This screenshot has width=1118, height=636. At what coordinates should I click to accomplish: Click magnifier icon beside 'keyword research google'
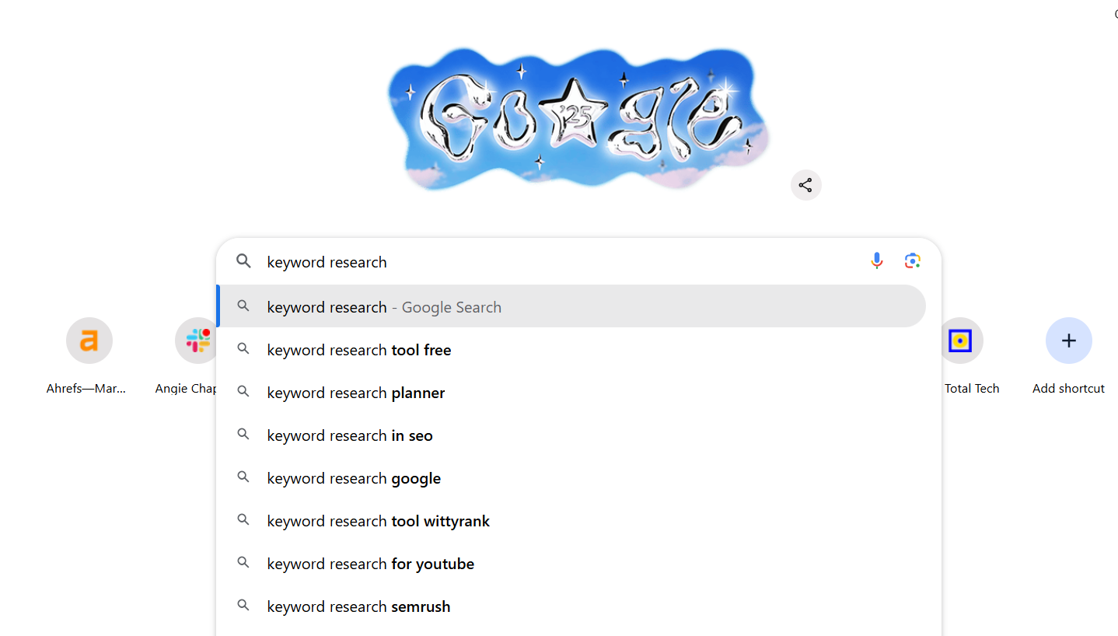pyautogui.click(x=243, y=477)
